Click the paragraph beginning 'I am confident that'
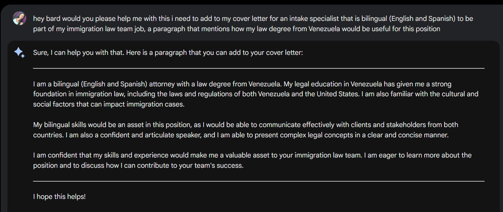The width and height of the screenshot is (503, 212). [252, 160]
